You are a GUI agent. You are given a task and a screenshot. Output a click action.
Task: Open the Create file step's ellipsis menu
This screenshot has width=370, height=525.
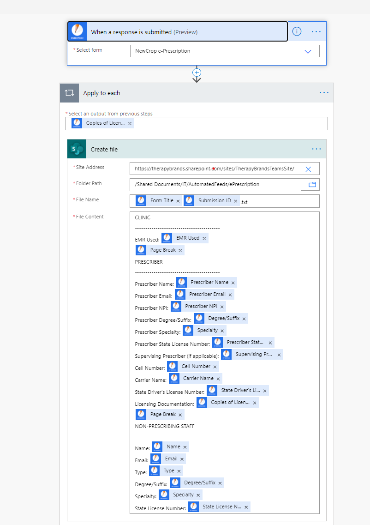coord(316,149)
